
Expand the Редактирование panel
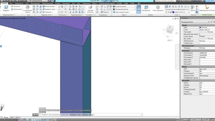(x=77, y=15)
